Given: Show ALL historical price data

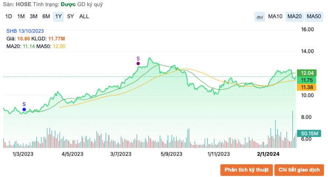Looking at the screenshot, I should click(x=84, y=16).
